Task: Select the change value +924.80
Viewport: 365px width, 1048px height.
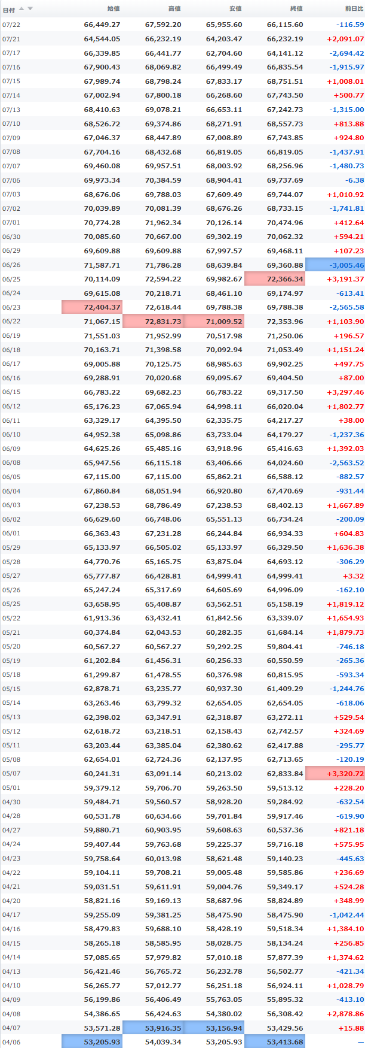Action: (x=349, y=138)
